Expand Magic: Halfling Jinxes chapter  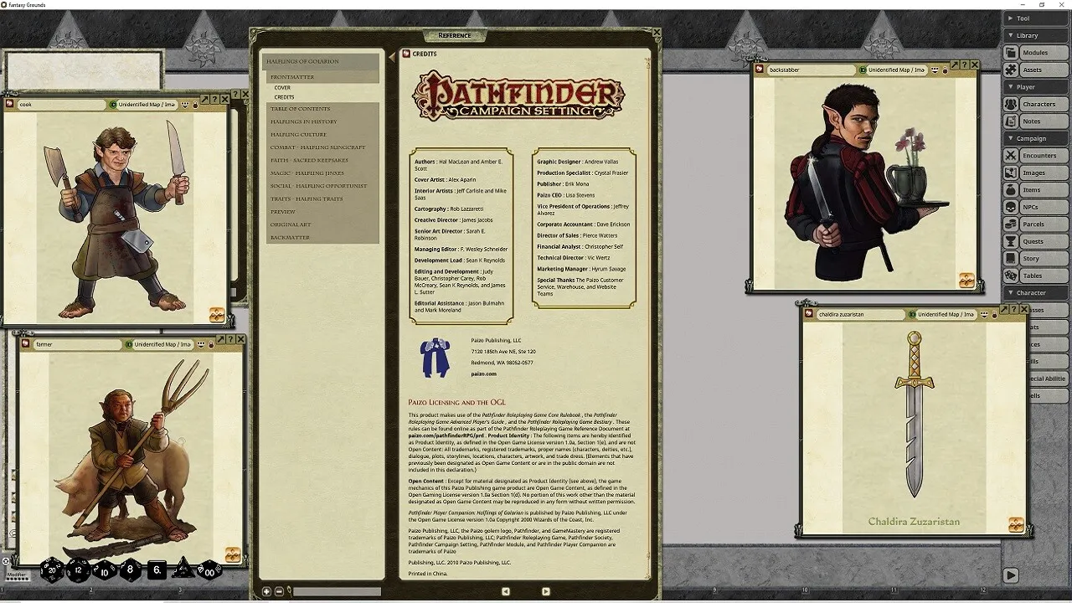[x=322, y=173]
